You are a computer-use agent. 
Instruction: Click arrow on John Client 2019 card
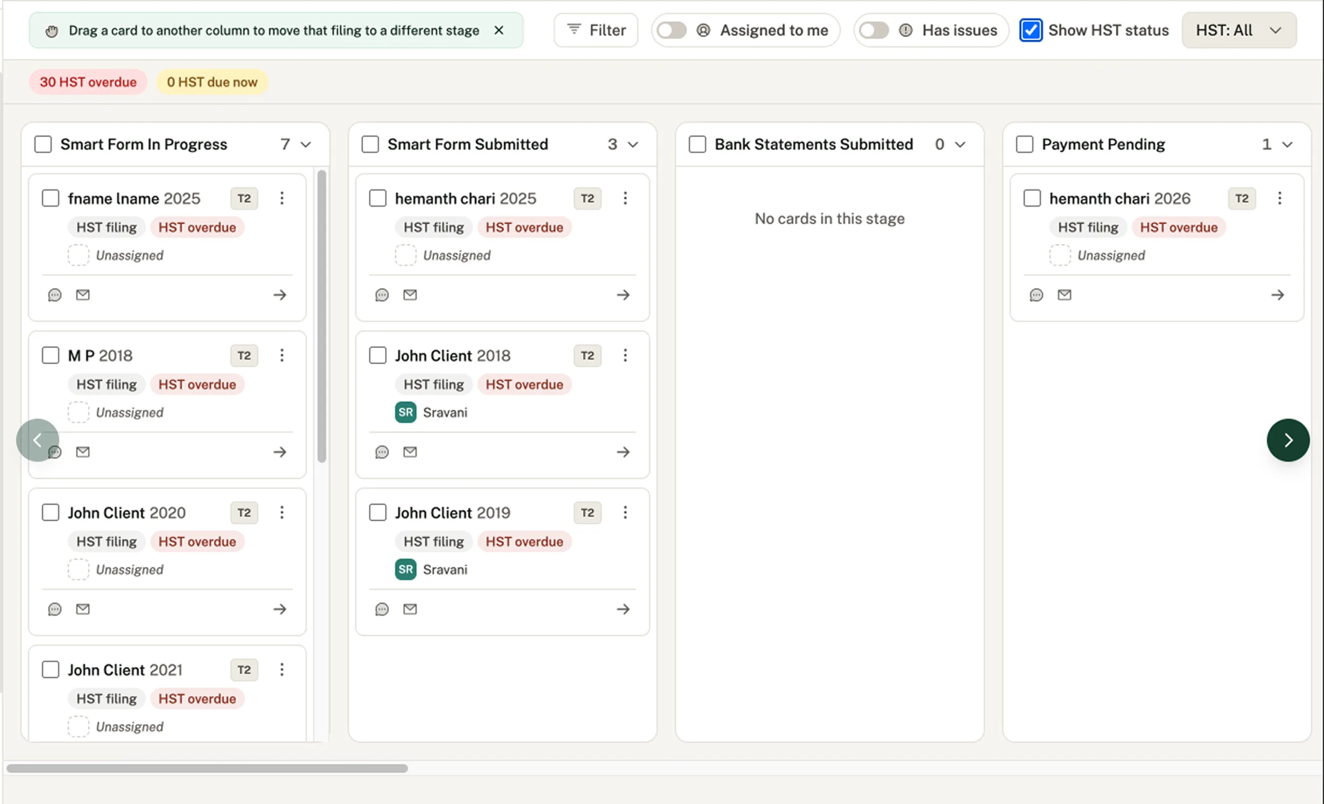coord(623,609)
